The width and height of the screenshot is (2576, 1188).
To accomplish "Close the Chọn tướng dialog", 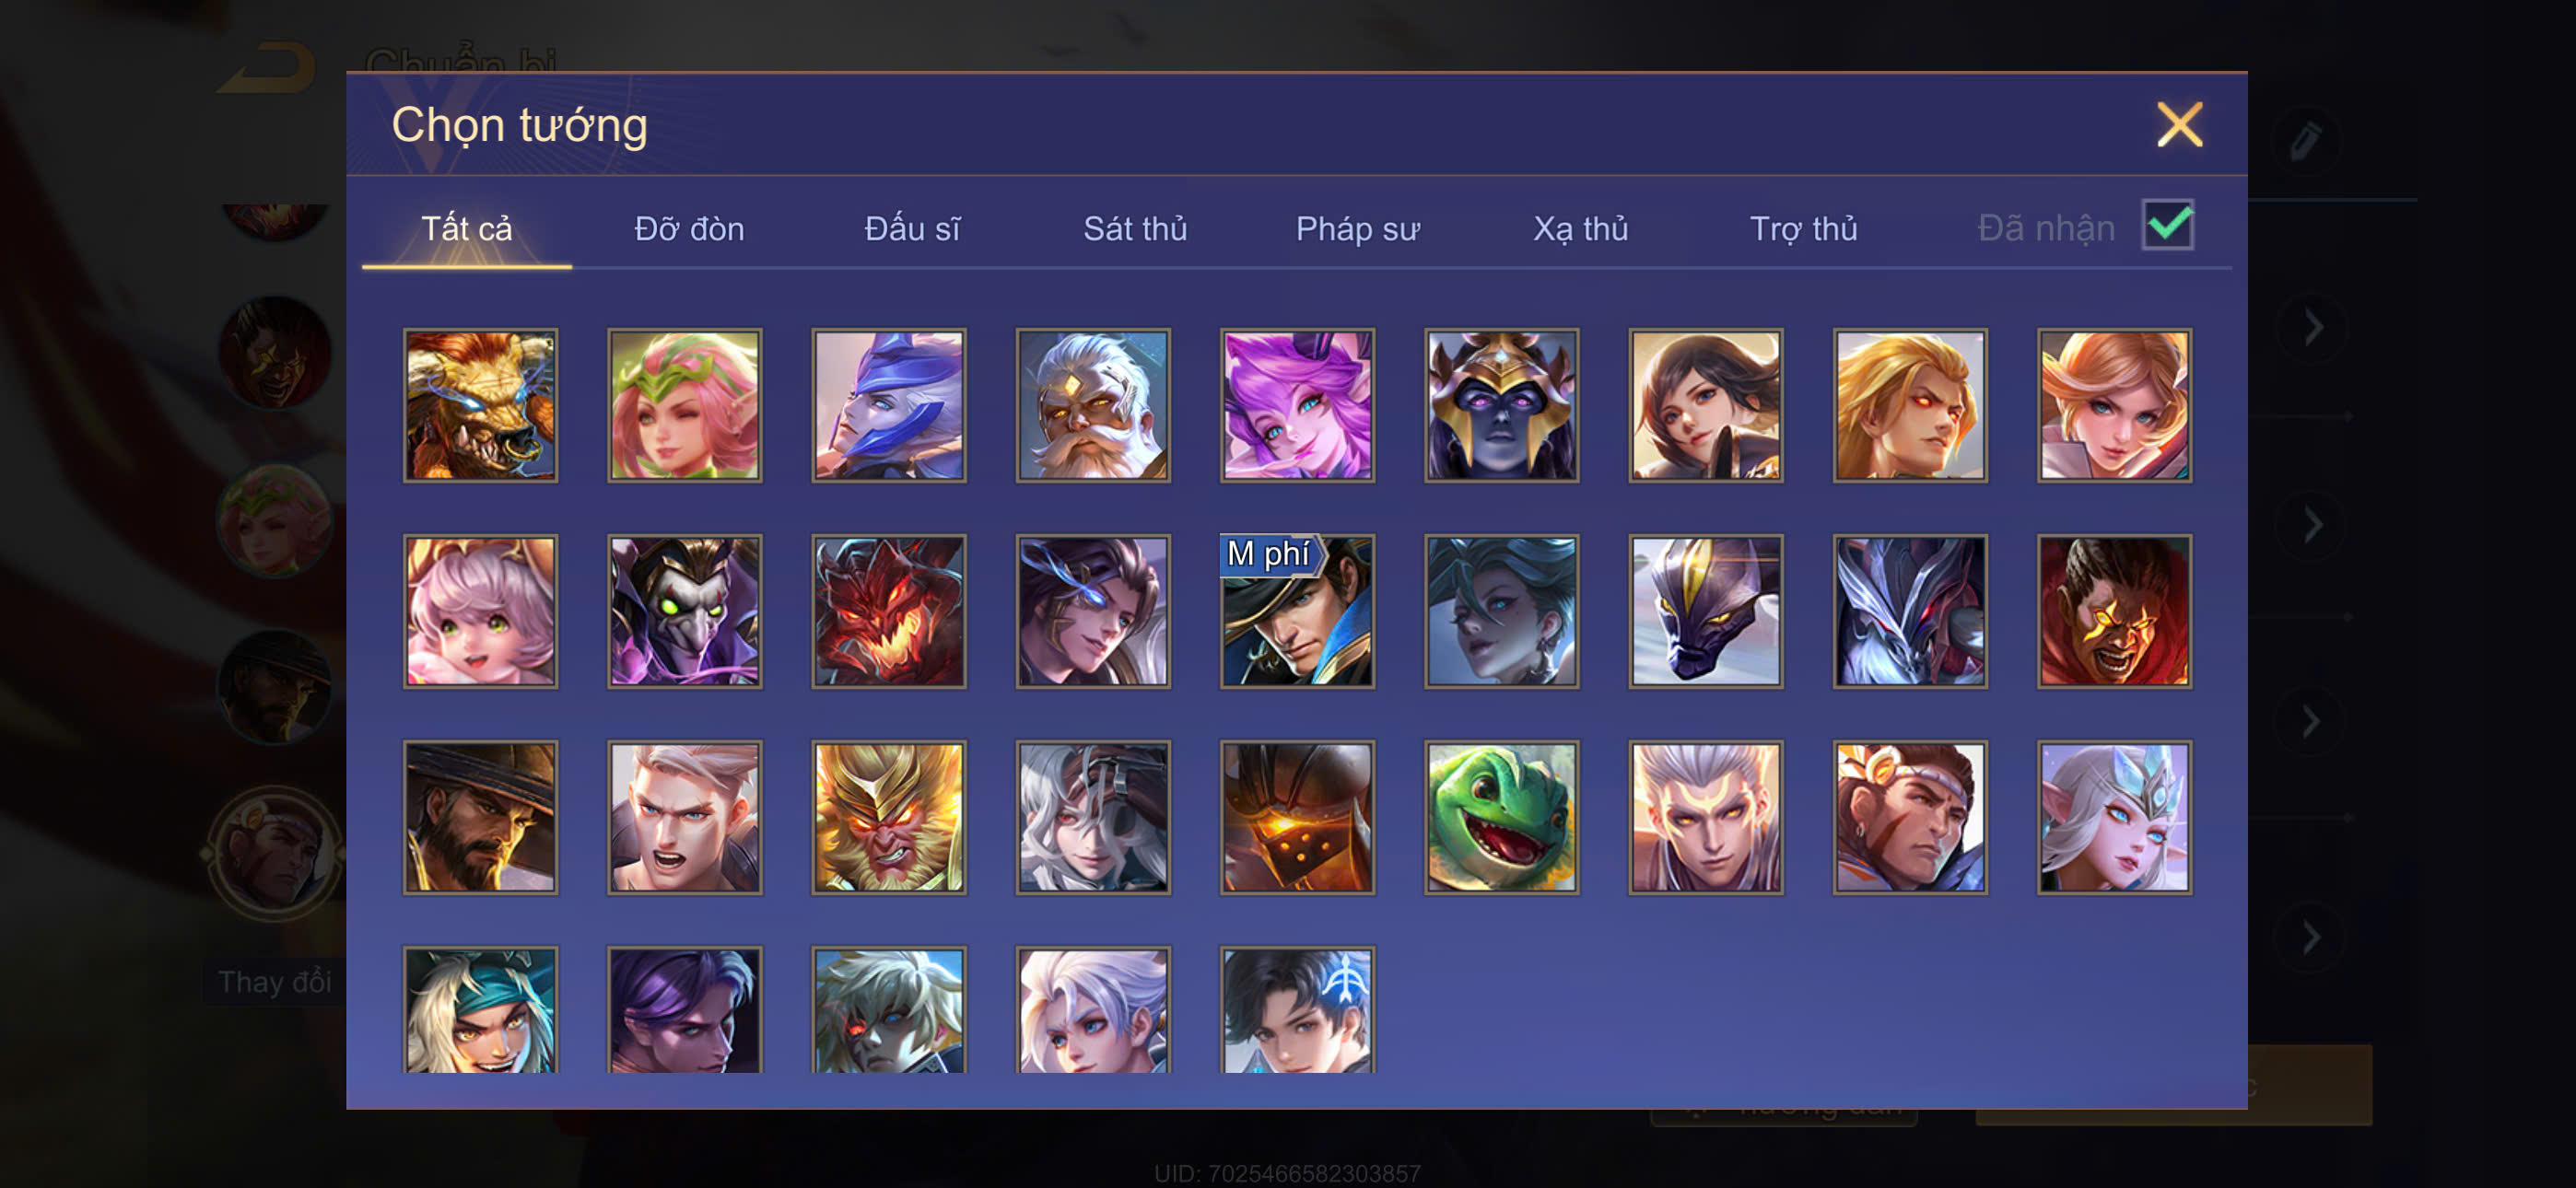I will point(2179,125).
